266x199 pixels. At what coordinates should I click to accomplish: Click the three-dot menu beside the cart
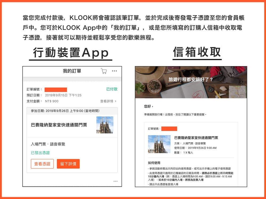coord(114,71)
